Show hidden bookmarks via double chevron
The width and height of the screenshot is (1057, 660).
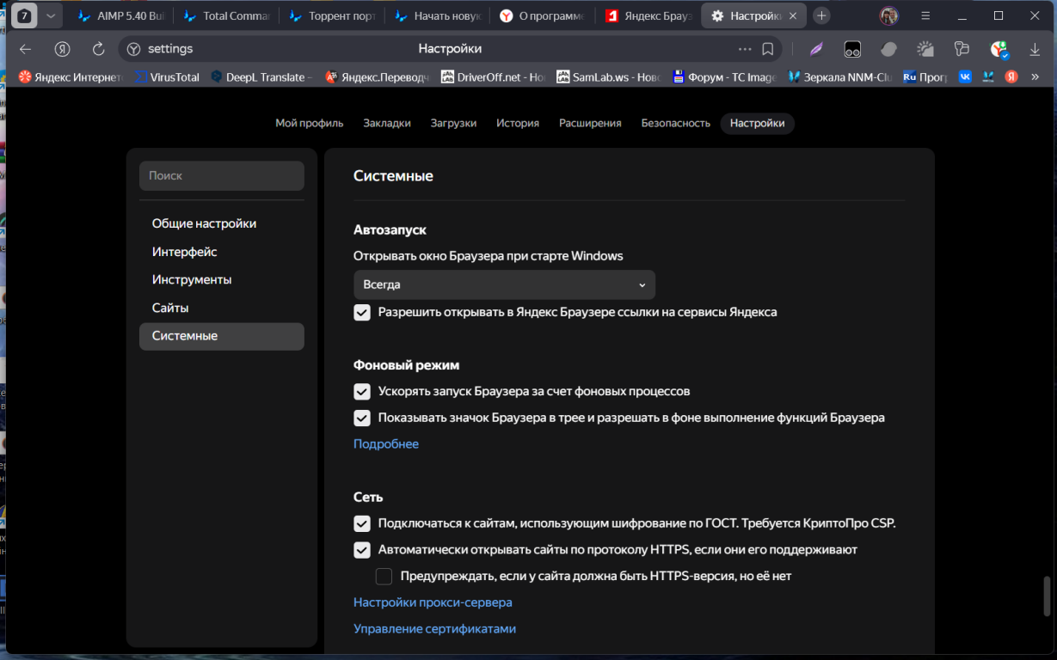[x=1035, y=76]
